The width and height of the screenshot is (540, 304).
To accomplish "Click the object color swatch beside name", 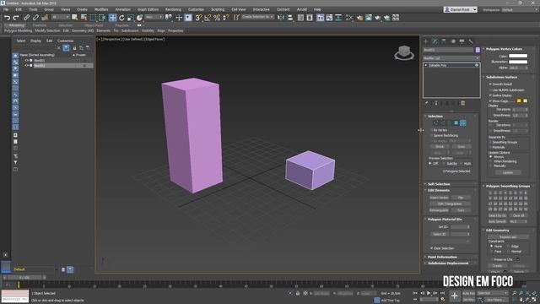I will (x=478, y=50).
